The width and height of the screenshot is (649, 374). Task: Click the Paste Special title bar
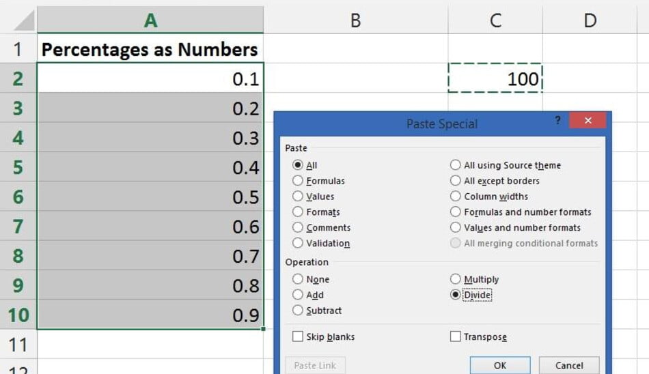pyautogui.click(x=441, y=124)
